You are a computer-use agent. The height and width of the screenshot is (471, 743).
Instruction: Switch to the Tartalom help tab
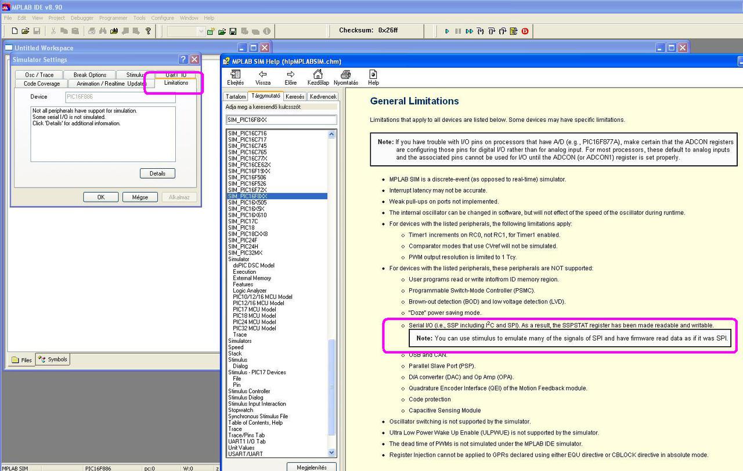click(236, 97)
